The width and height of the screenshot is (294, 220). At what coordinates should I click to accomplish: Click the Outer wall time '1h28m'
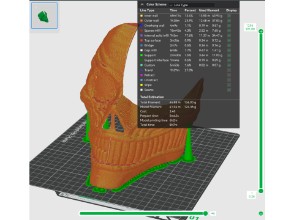[175, 21]
